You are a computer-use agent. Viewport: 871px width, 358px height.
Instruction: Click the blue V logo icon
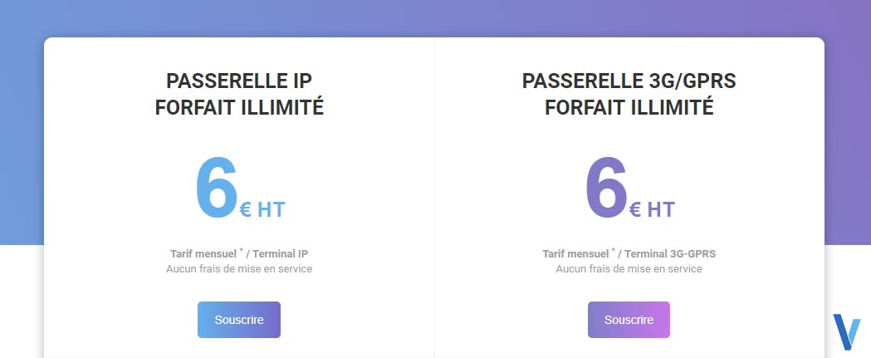coord(847,332)
